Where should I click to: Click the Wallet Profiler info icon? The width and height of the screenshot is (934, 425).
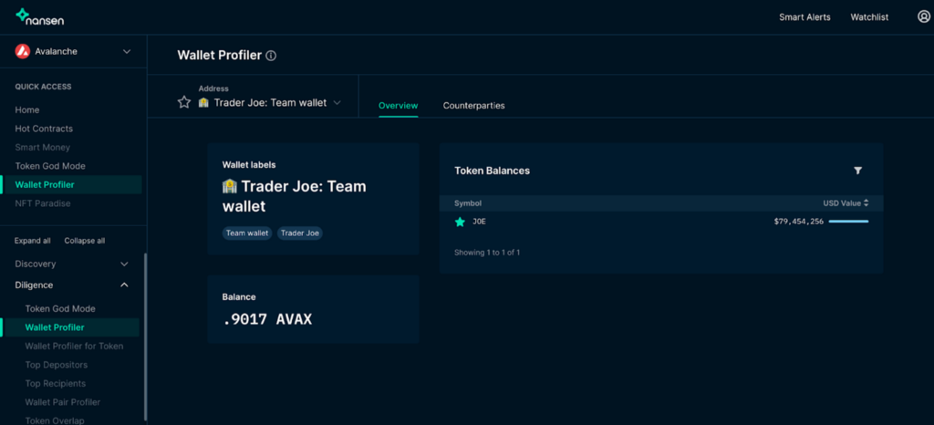pos(271,56)
